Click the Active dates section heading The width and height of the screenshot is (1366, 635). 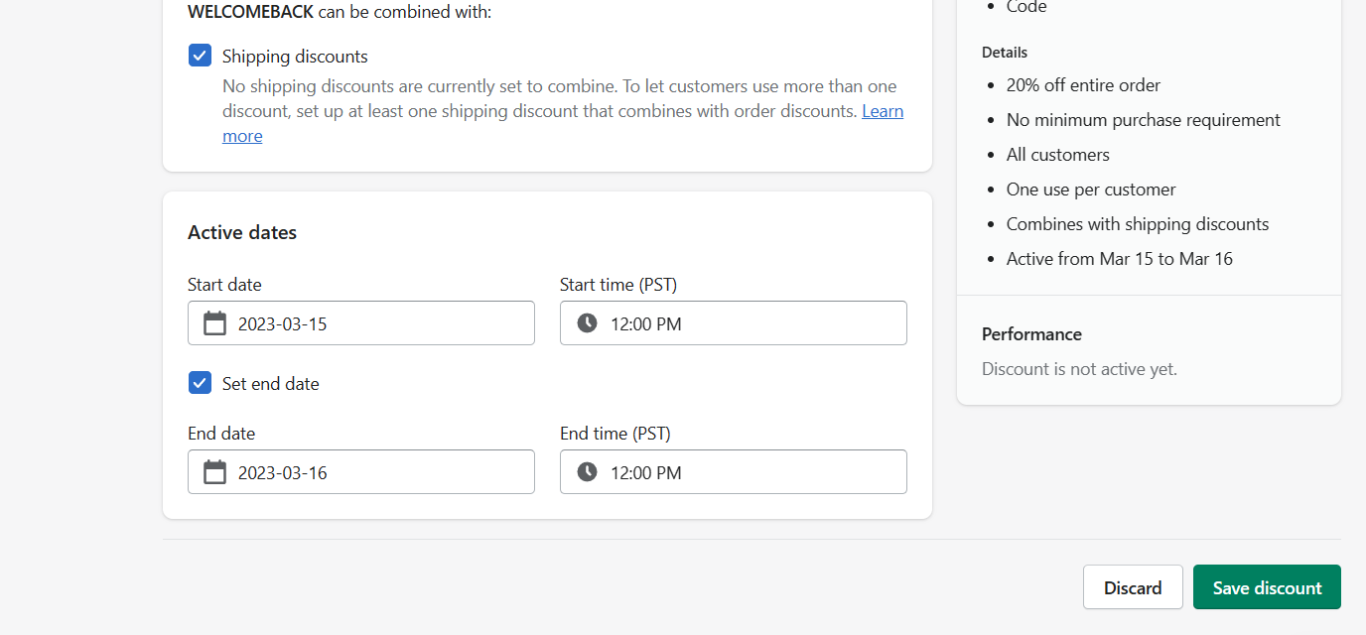(x=242, y=232)
